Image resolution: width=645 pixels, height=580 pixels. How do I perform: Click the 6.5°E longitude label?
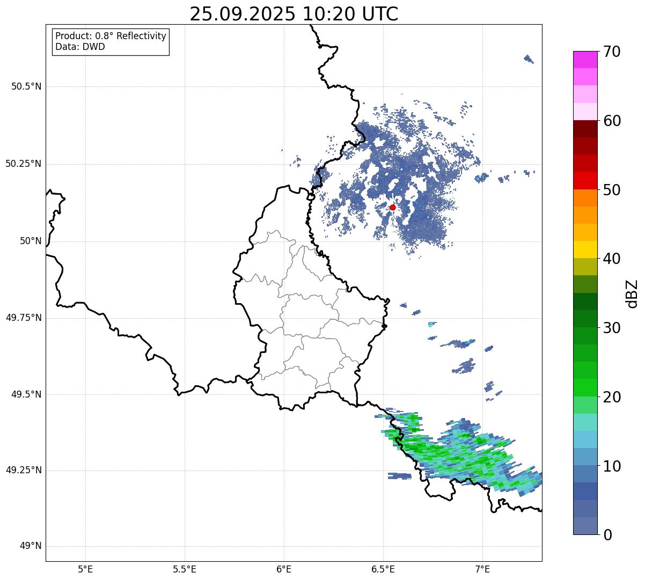tap(383, 569)
